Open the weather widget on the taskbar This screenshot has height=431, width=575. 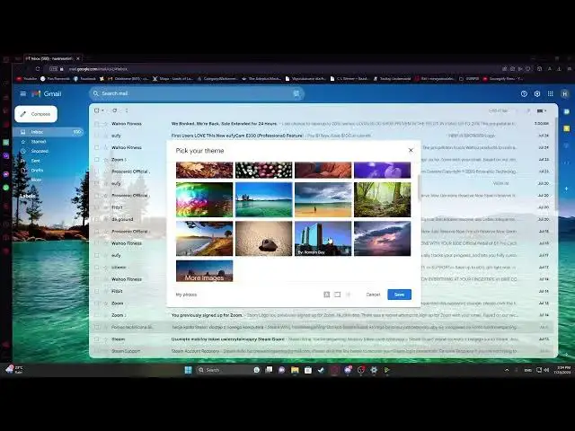pos(14,370)
